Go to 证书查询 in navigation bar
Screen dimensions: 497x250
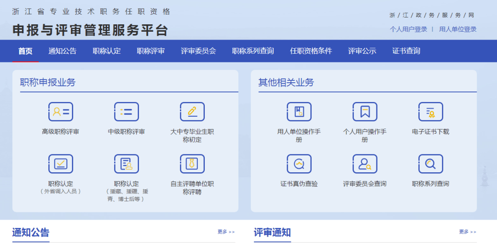tap(406, 51)
